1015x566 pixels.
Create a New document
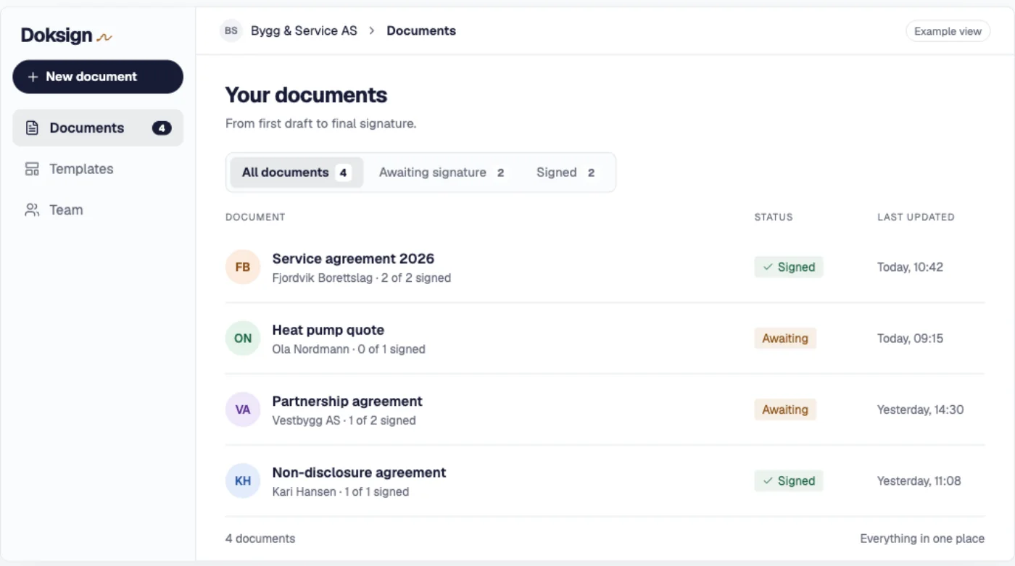point(98,77)
